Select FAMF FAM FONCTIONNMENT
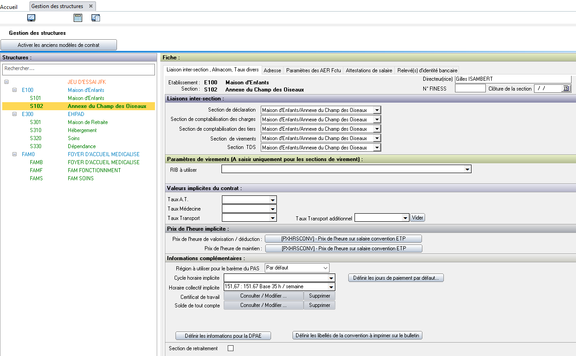 pos(79,170)
